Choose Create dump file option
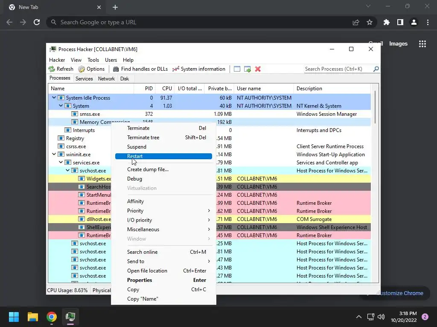This screenshot has width=437, height=327. click(x=163, y=169)
